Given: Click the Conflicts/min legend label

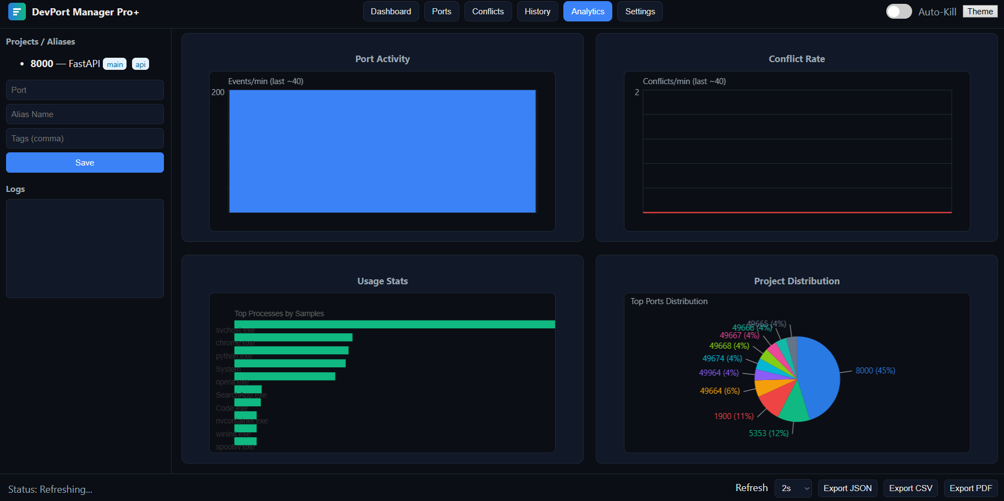Looking at the screenshot, I should (x=684, y=81).
